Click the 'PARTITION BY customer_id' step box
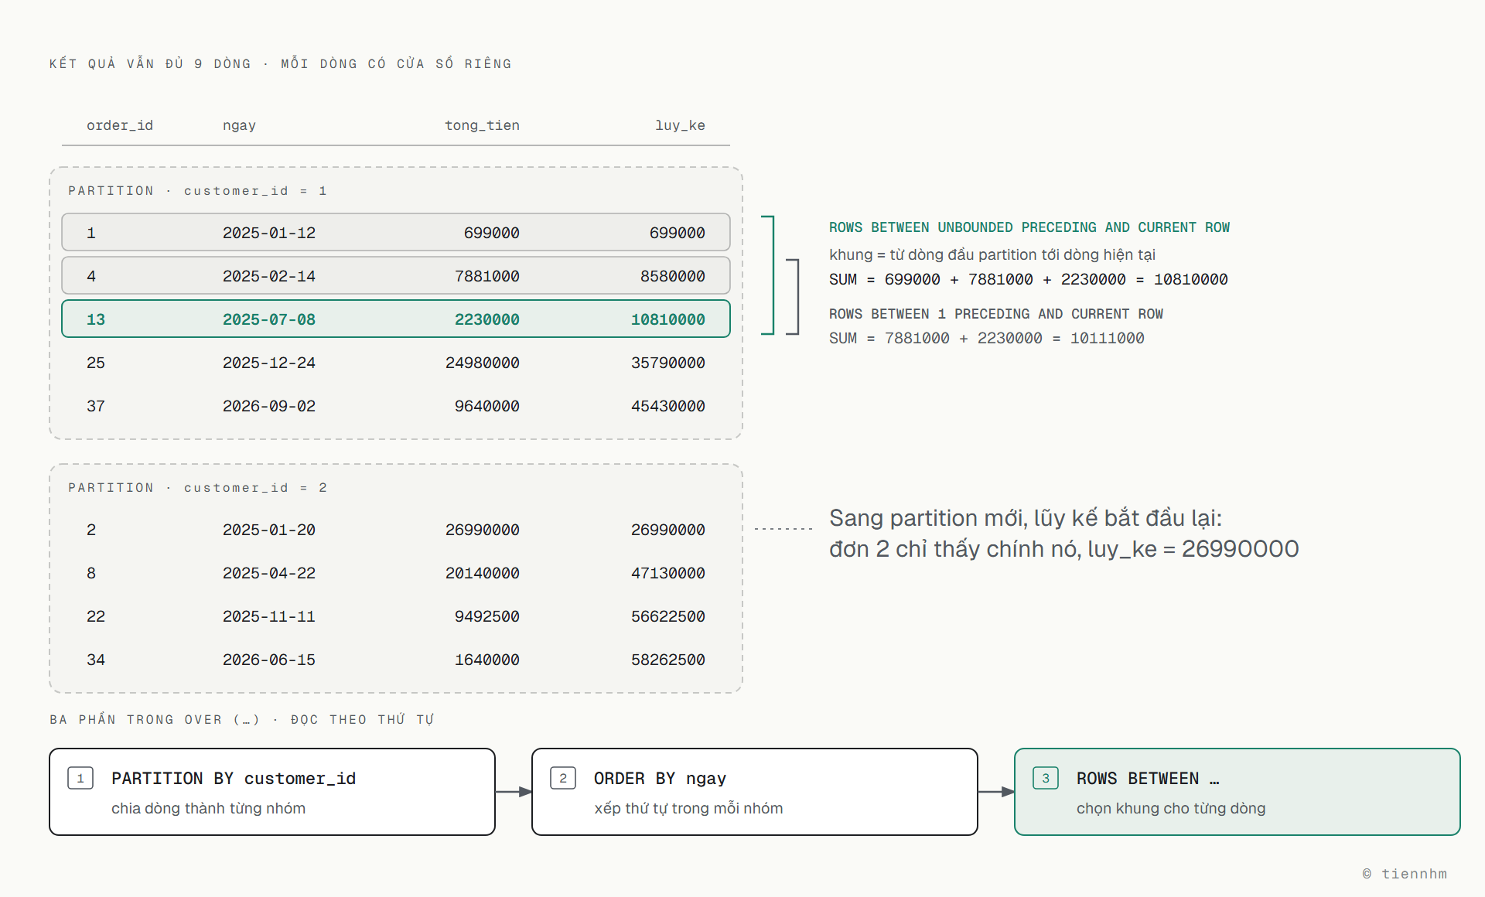1485x897 pixels. click(x=272, y=792)
